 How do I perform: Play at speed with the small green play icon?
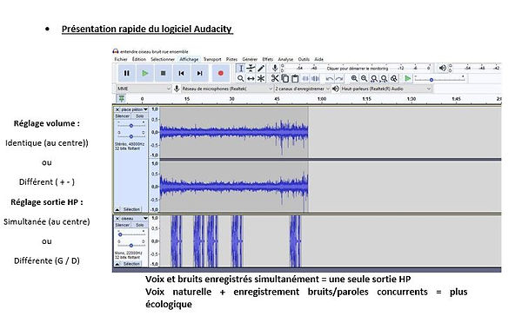pyautogui.click(x=407, y=78)
